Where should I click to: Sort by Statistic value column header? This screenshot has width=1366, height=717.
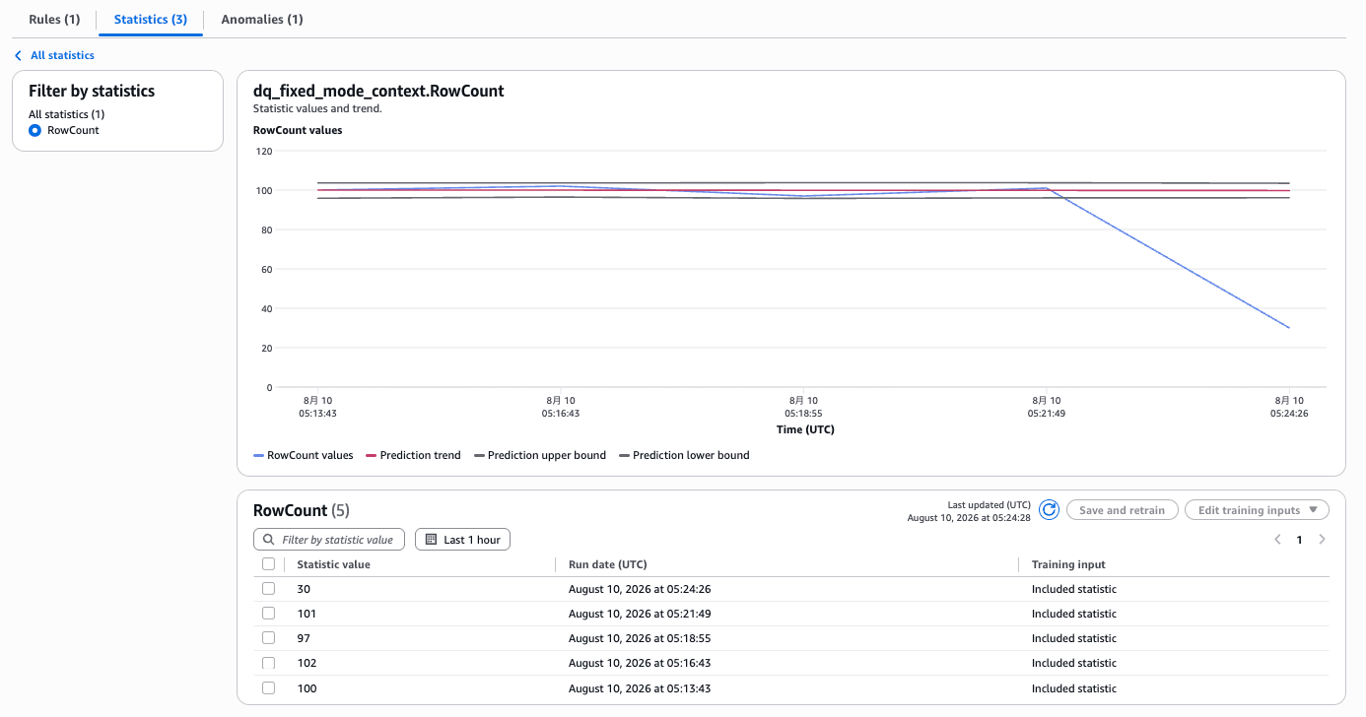pyautogui.click(x=333, y=564)
